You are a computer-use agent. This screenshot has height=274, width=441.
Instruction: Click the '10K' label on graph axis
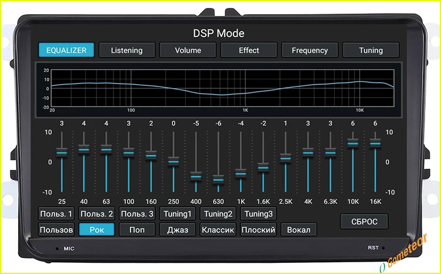click(x=360, y=111)
